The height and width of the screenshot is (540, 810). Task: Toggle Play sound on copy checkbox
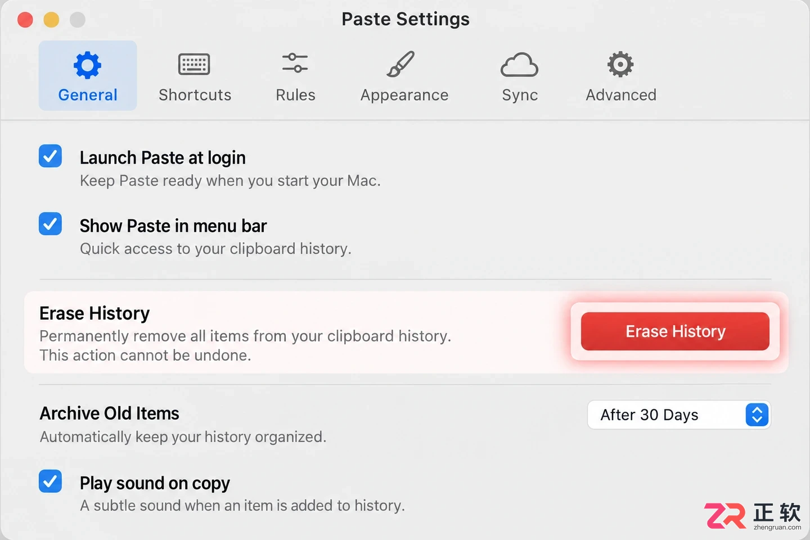click(50, 481)
